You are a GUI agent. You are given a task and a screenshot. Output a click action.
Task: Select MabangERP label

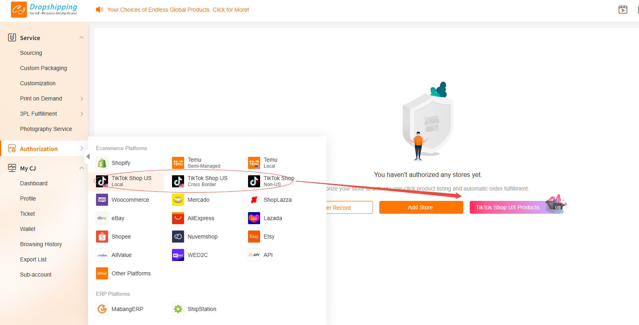coord(127,309)
